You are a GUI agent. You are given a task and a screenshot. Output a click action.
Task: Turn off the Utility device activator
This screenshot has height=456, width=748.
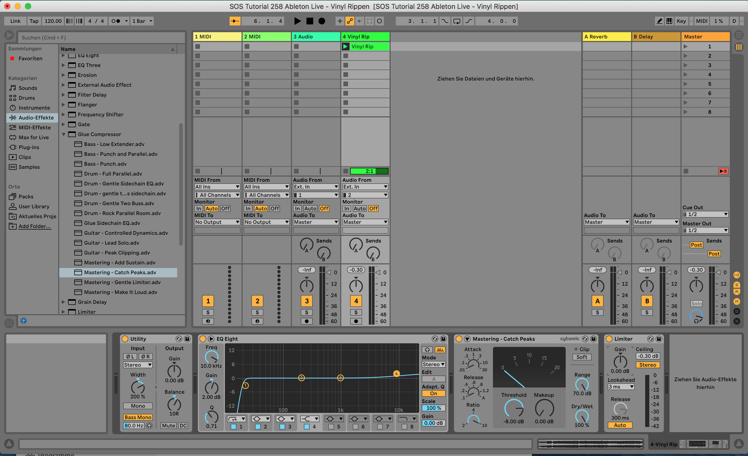125,339
